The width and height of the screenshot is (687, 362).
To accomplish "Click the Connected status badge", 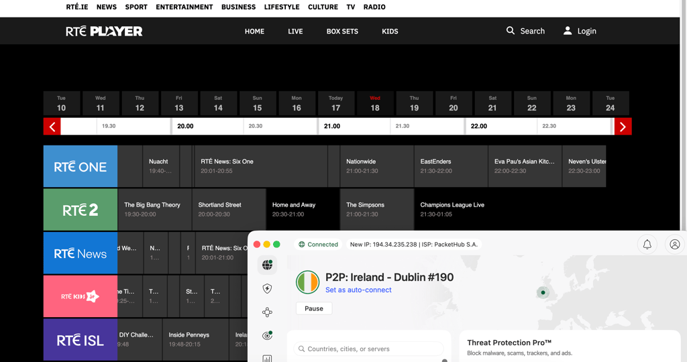I will [319, 244].
